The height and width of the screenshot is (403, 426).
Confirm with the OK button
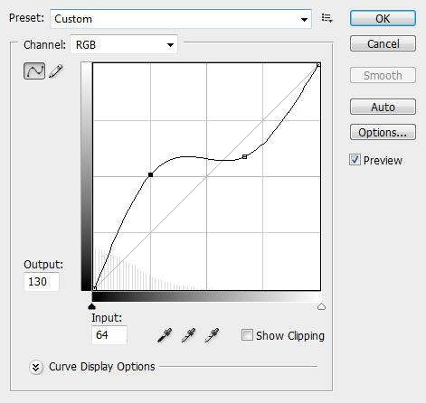383,18
